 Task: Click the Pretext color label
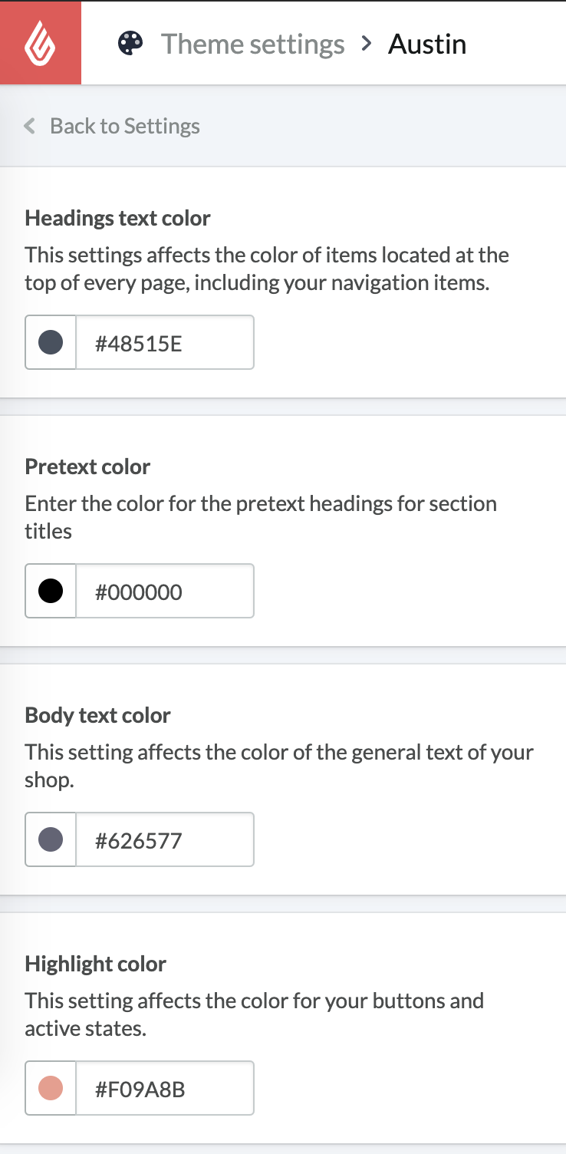pos(87,467)
